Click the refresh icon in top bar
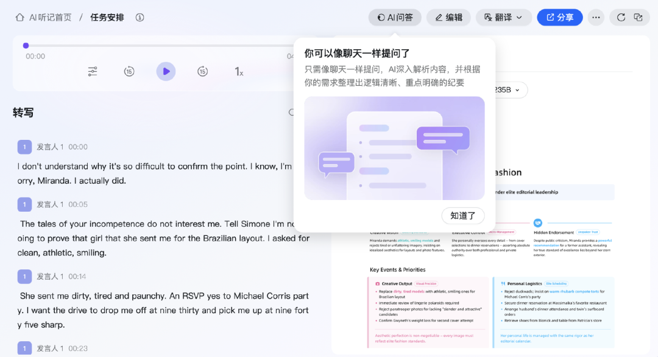The image size is (658, 357). [621, 18]
